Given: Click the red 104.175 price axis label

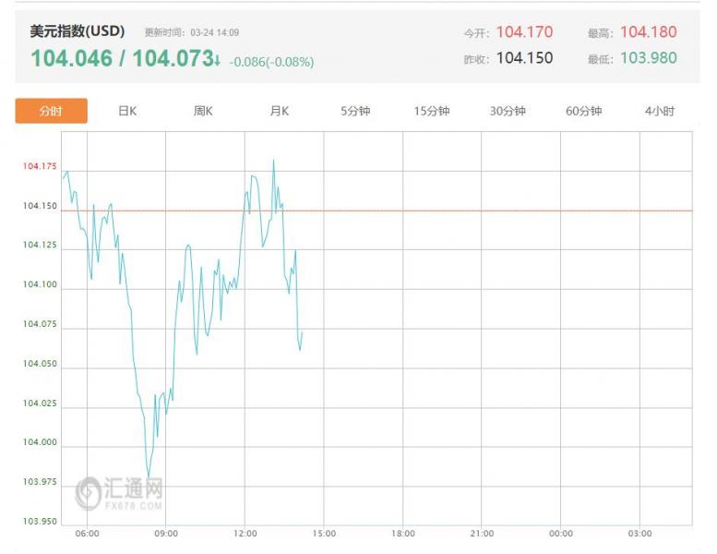Looking at the screenshot, I should (x=39, y=166).
